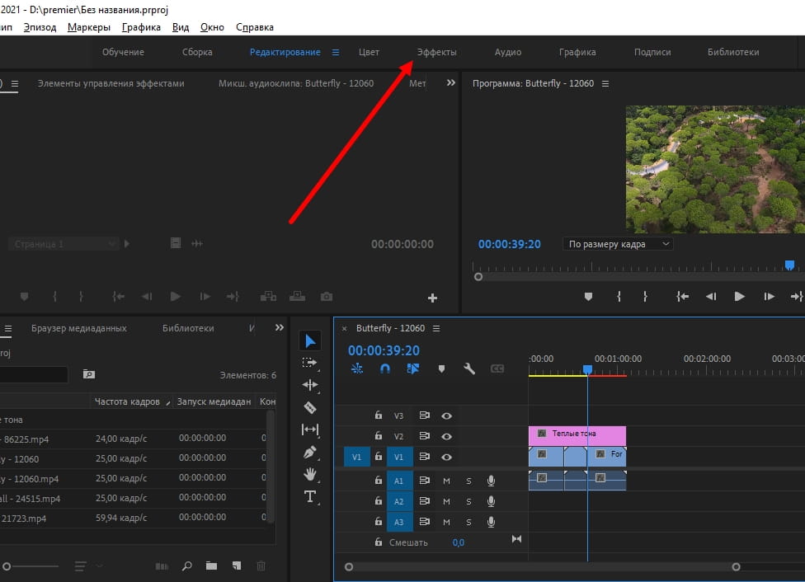Toggle timeline snapping magnet icon
This screenshot has width=805, height=582.
[x=384, y=369]
